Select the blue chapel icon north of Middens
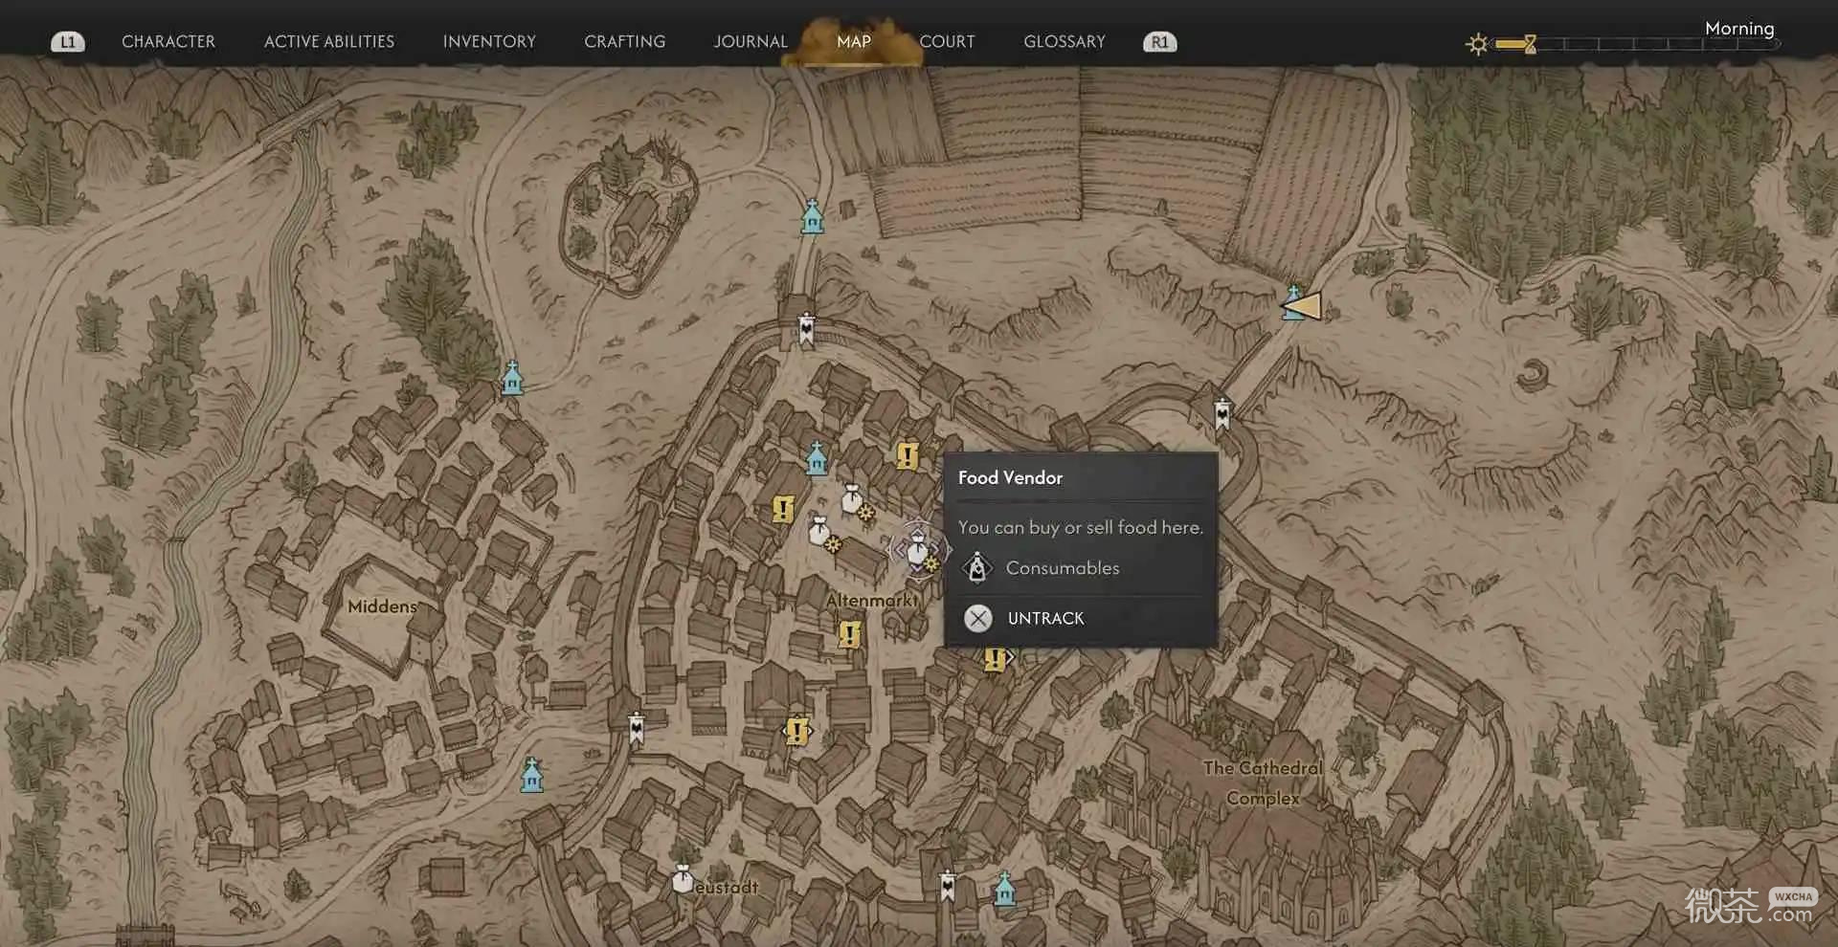 [512, 379]
